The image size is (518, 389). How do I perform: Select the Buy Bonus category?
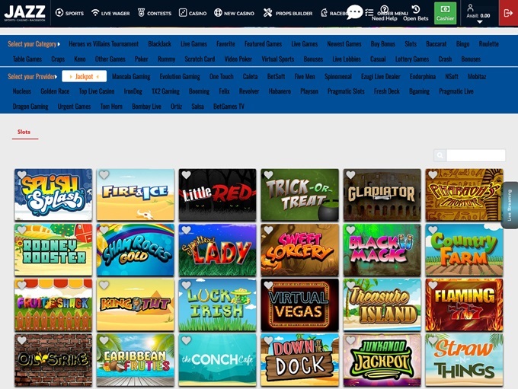coord(383,44)
